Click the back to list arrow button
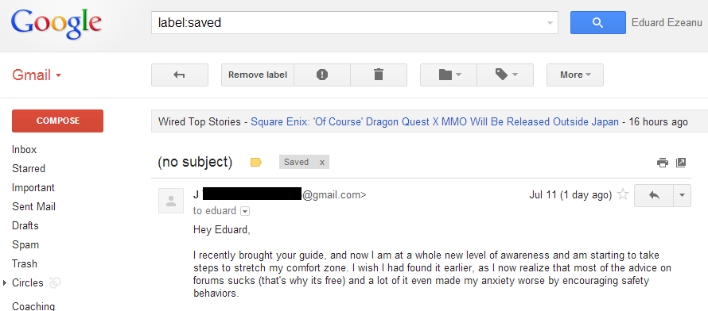Image resolution: width=708 pixels, height=311 pixels. click(179, 75)
